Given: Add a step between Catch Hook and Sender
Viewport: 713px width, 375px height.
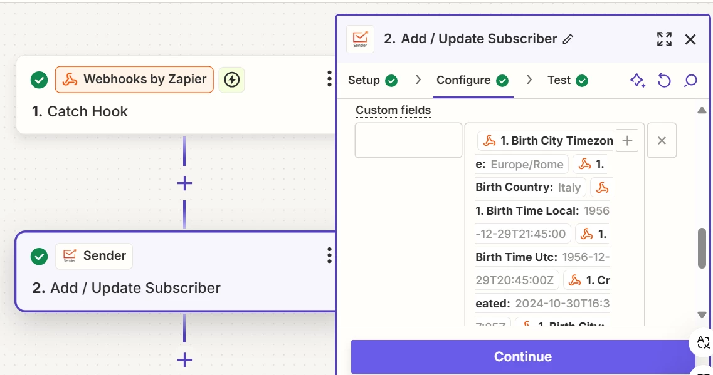Looking at the screenshot, I should tap(184, 183).
